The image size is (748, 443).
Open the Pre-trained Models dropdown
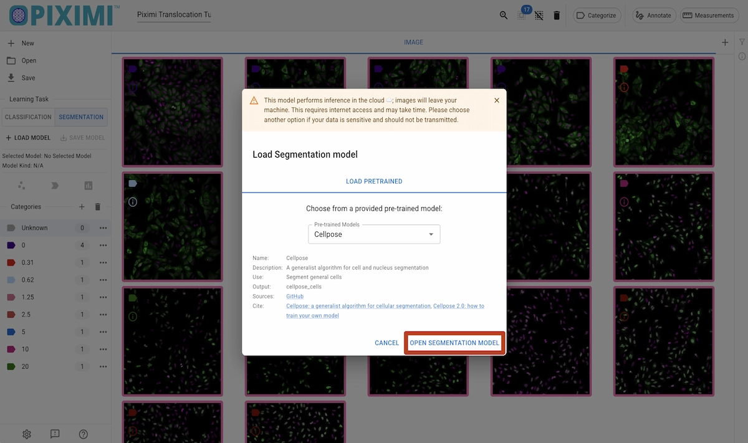coord(374,234)
